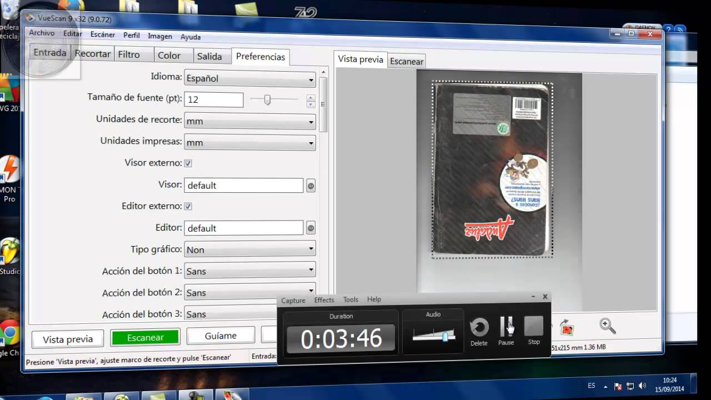
Task: Open the Ayuda menu
Action: coord(191,37)
